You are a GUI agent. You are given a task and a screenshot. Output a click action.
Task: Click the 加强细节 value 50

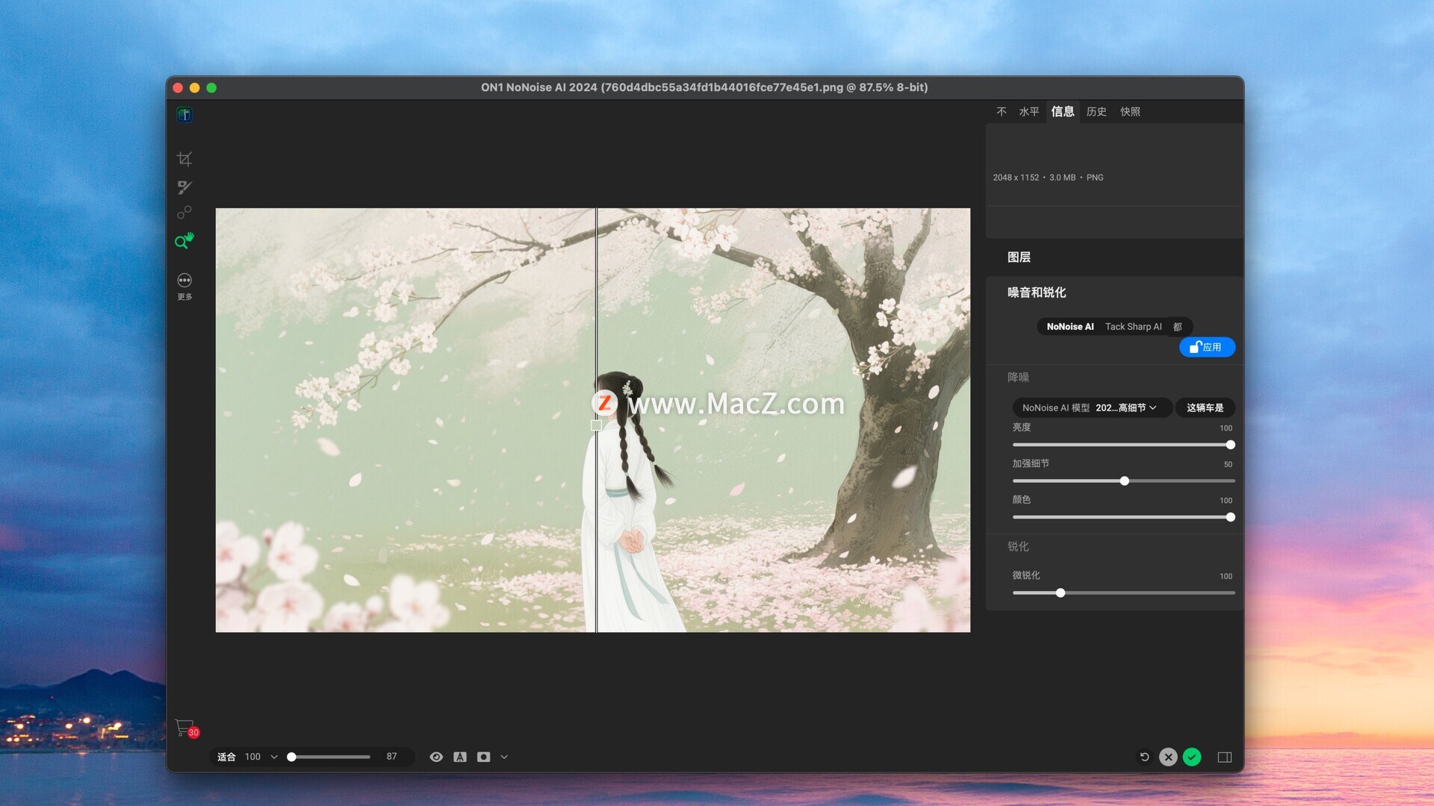(1228, 464)
